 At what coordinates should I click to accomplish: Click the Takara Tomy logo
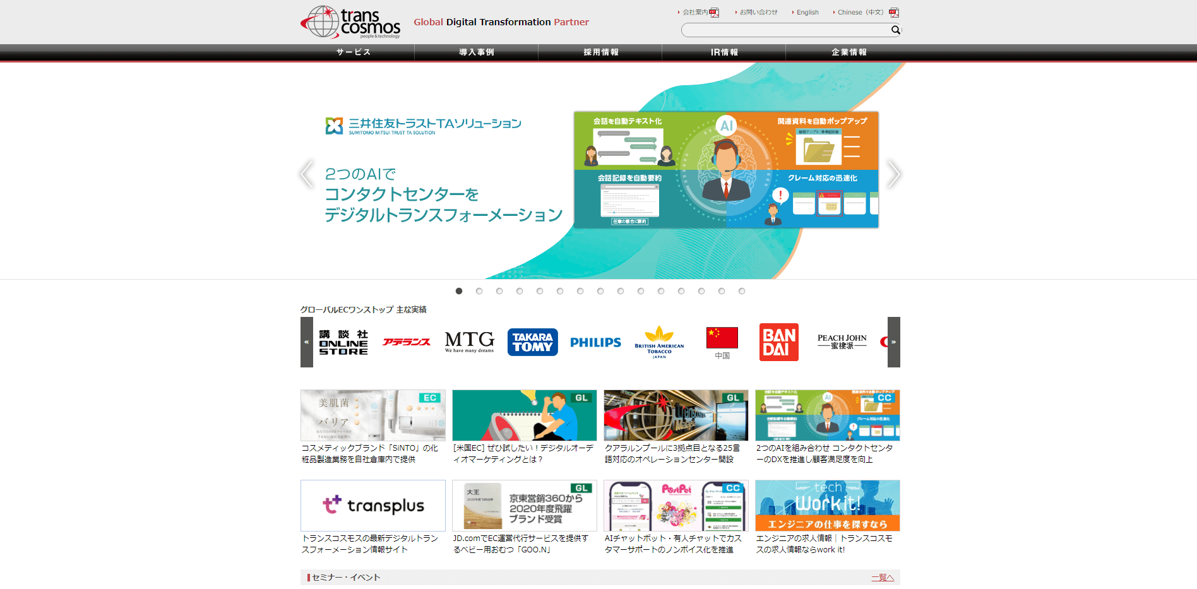click(x=532, y=342)
